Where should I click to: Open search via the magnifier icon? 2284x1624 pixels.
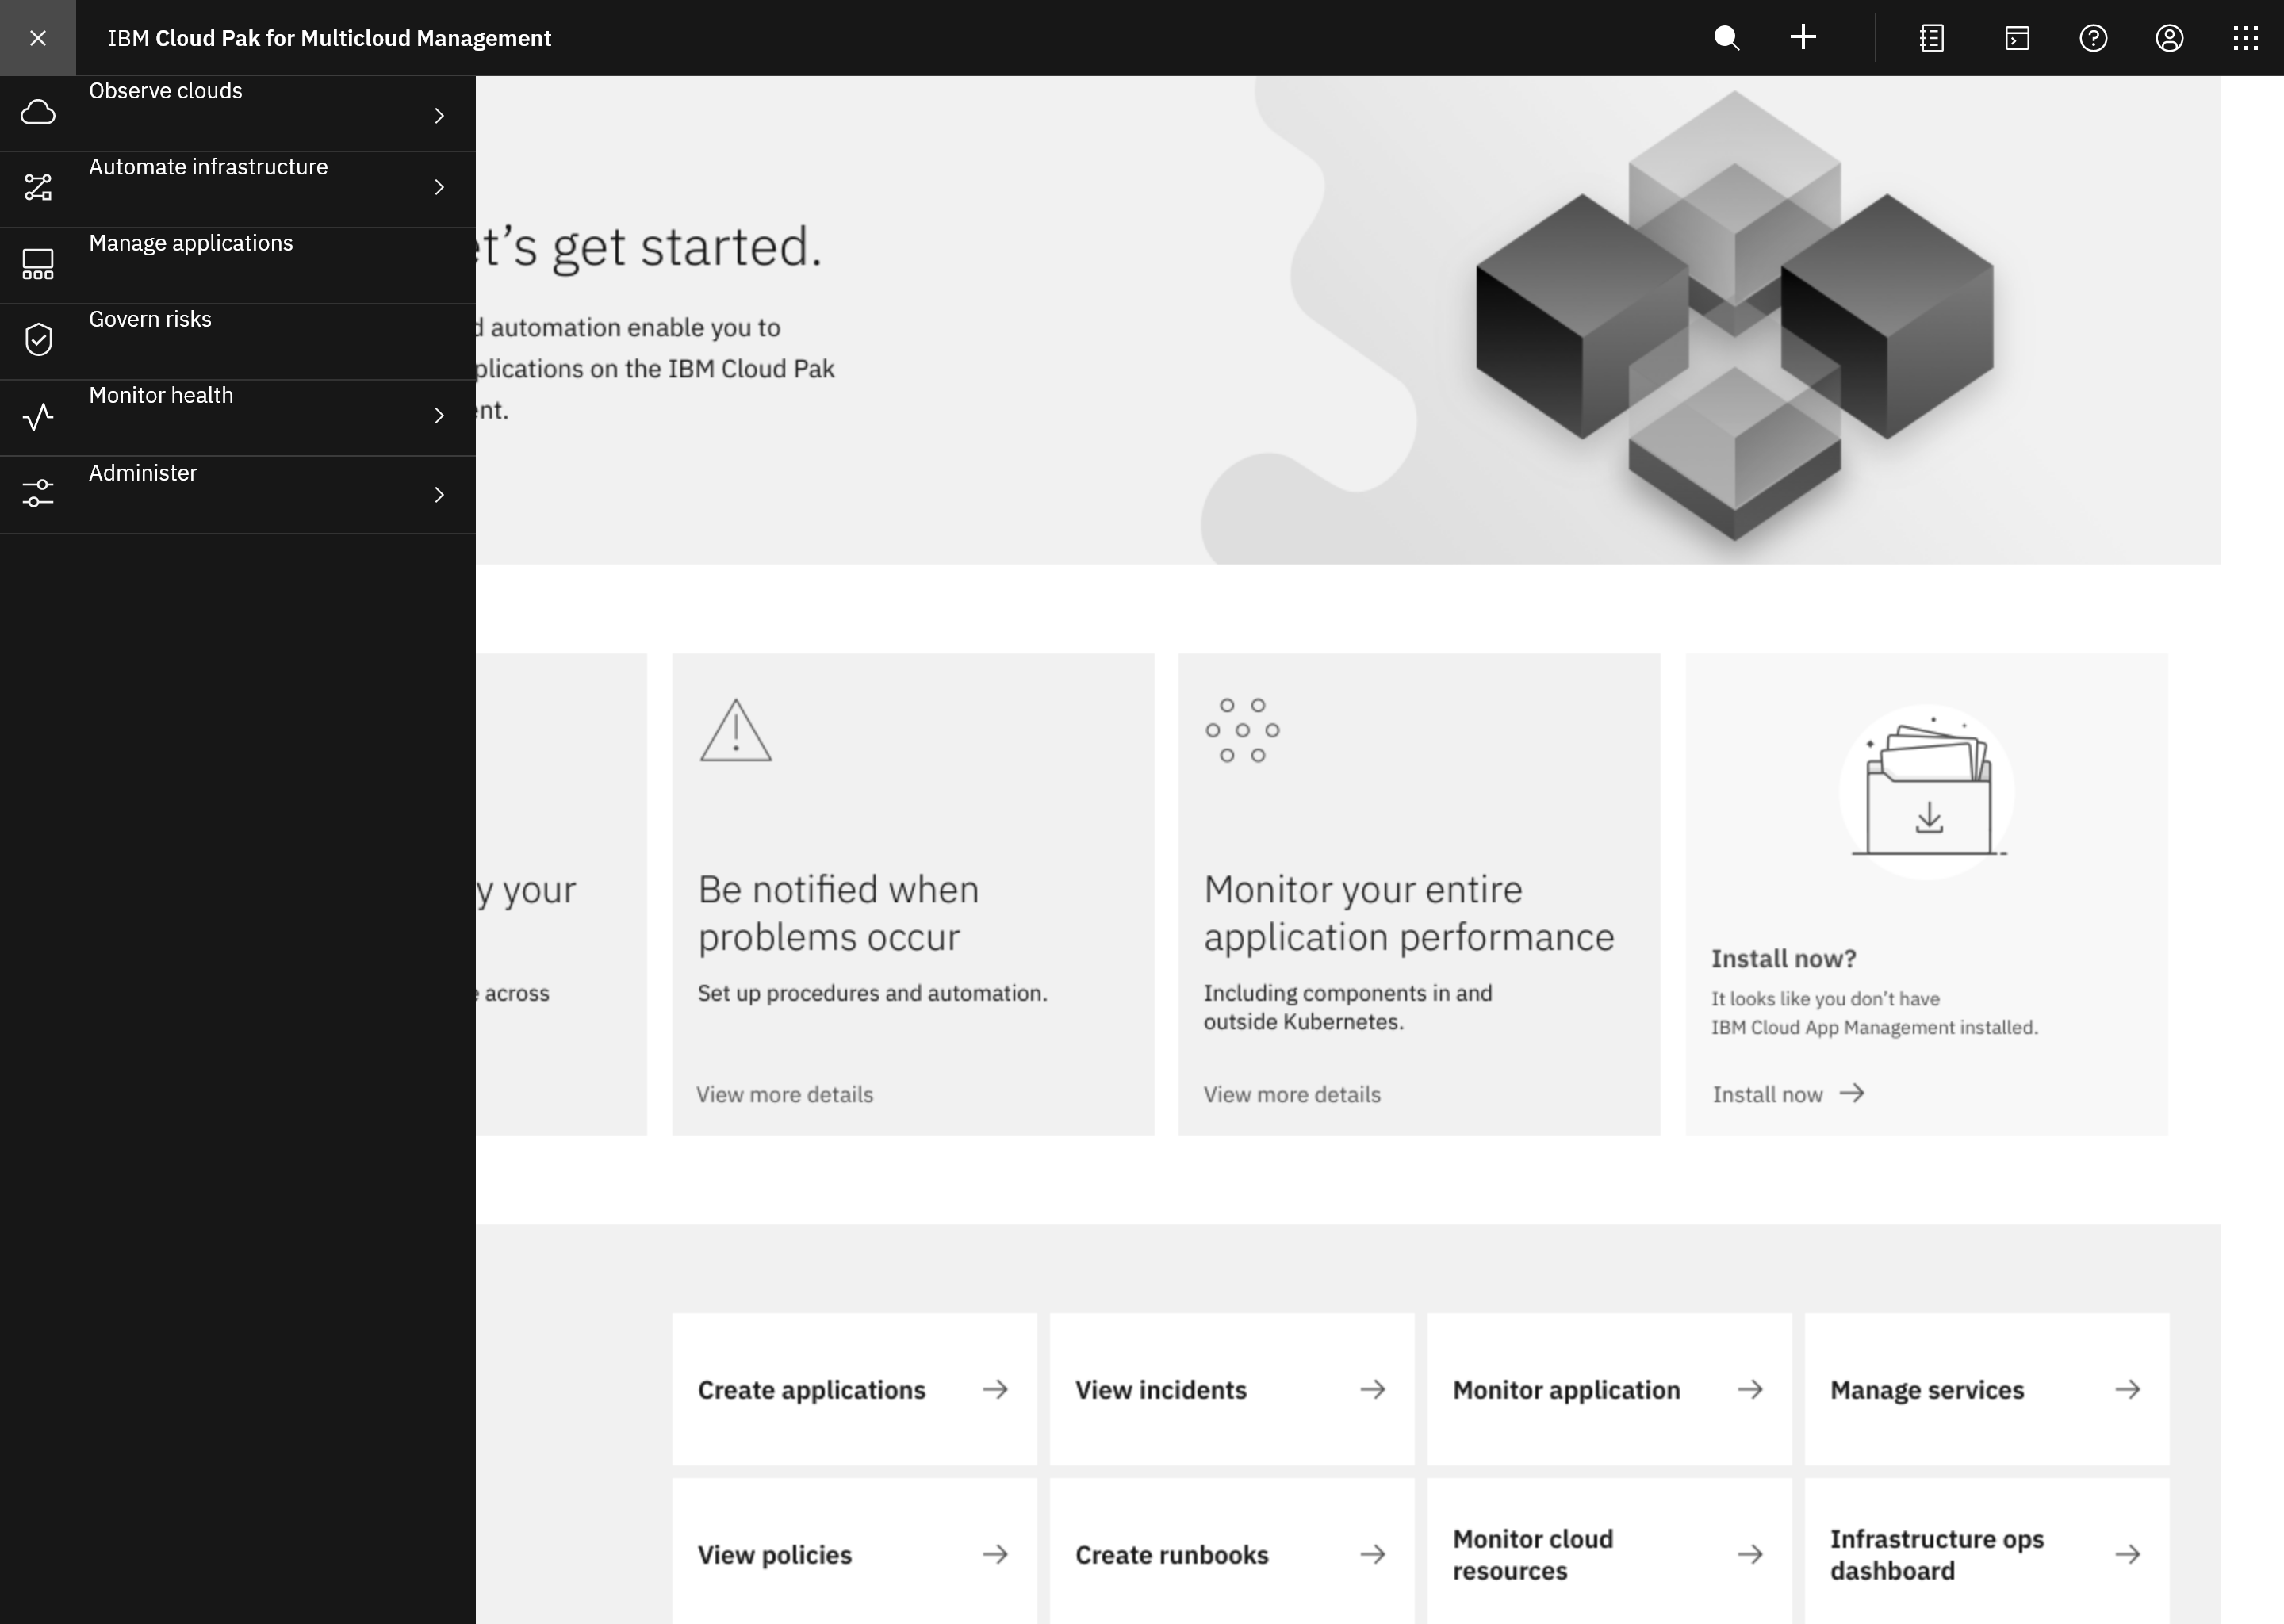(x=1727, y=38)
